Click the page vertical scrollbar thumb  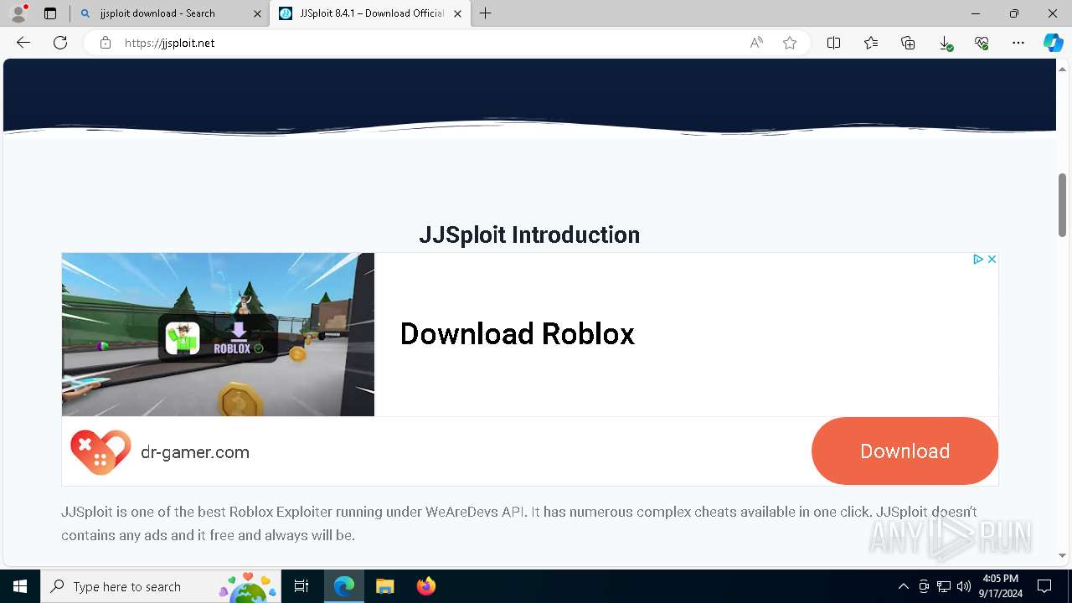(x=1063, y=205)
